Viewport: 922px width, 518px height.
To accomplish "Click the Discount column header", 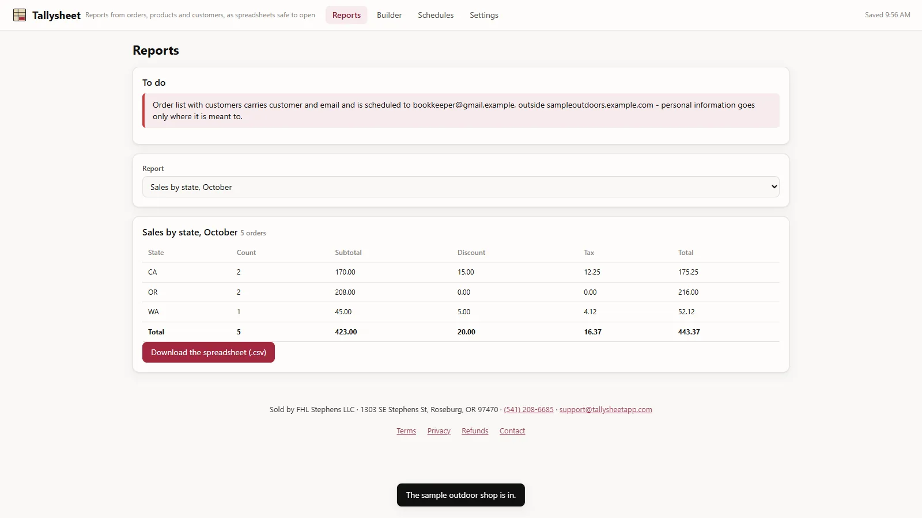I will pos(471,253).
